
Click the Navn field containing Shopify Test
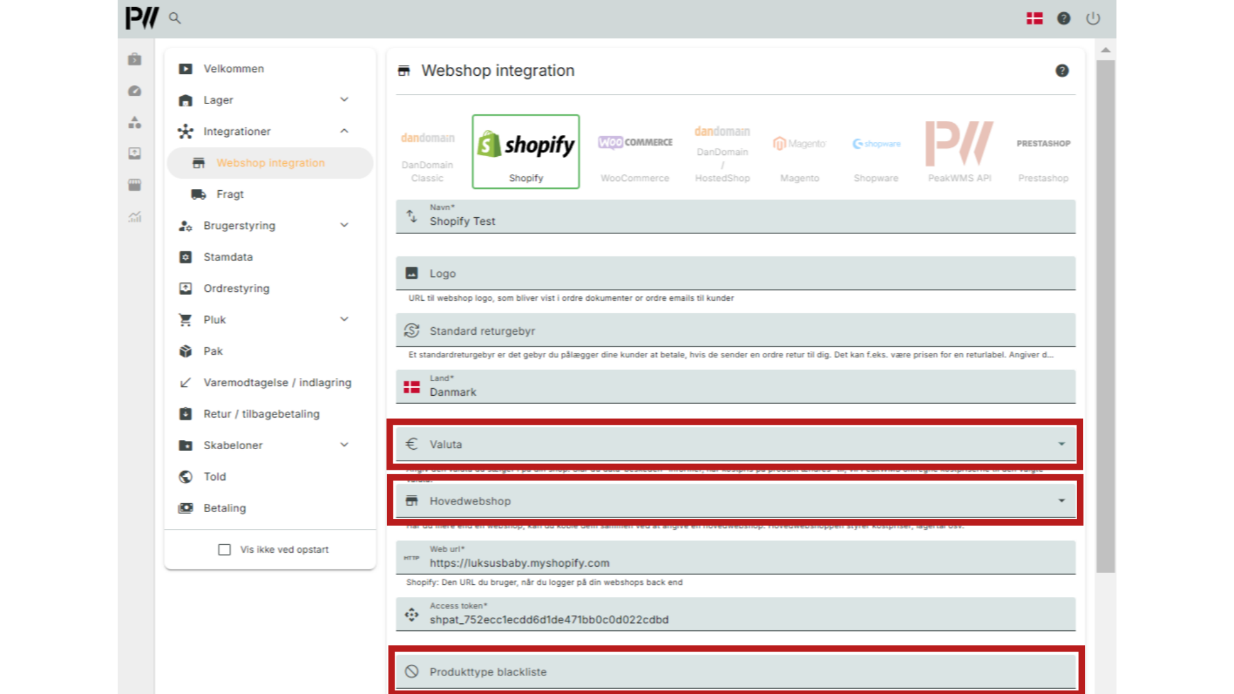click(x=736, y=217)
